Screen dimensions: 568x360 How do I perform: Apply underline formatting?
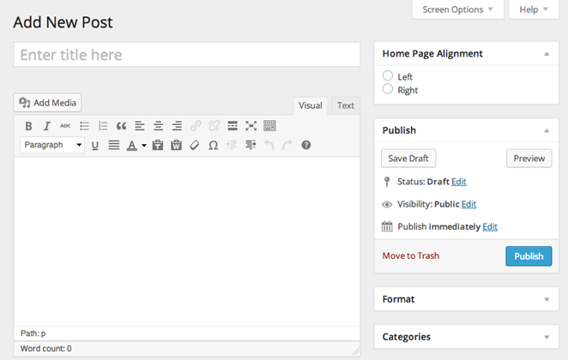tap(95, 145)
